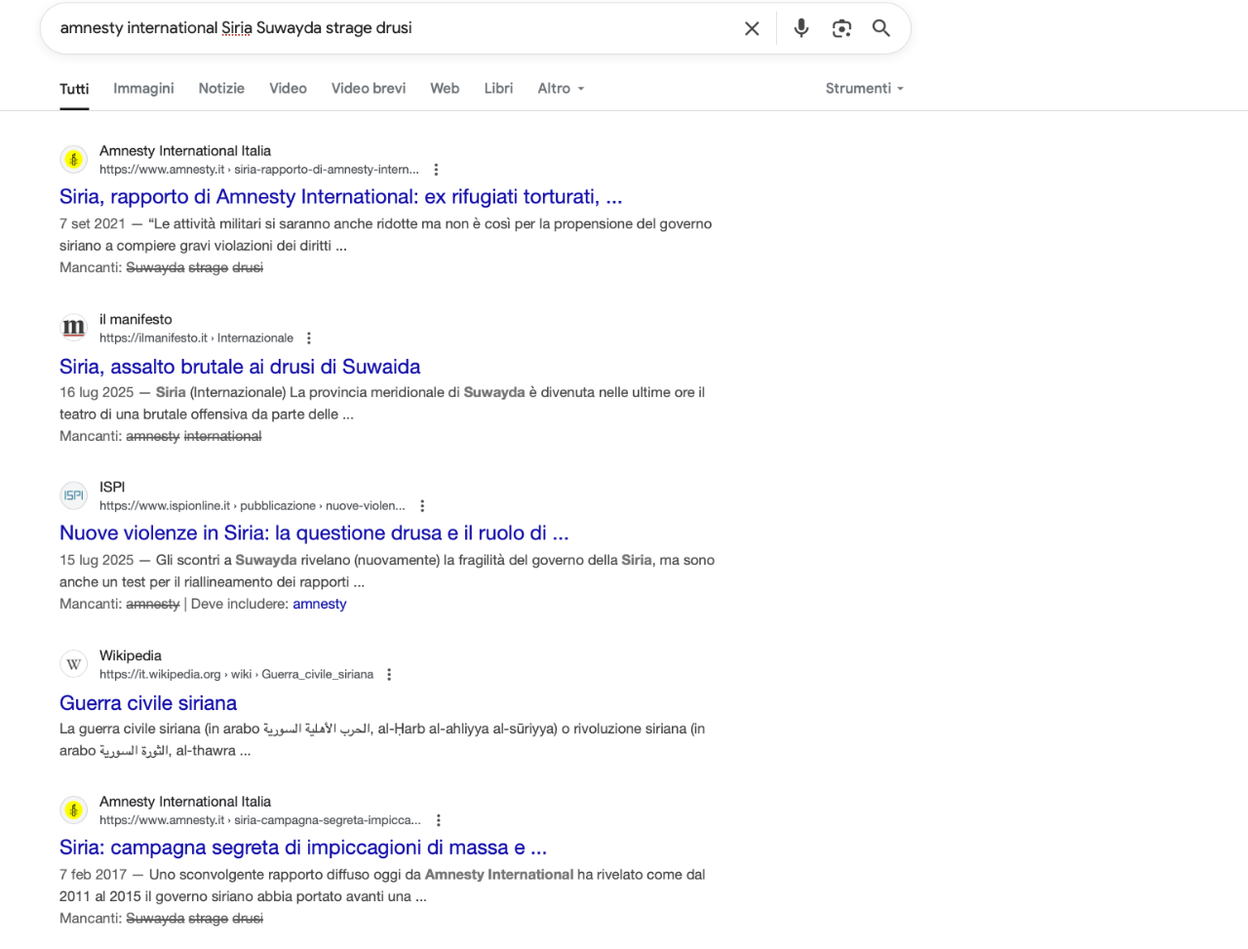Submit search with the magnifying glass icon
The height and width of the screenshot is (949, 1248).
pyautogui.click(x=881, y=28)
